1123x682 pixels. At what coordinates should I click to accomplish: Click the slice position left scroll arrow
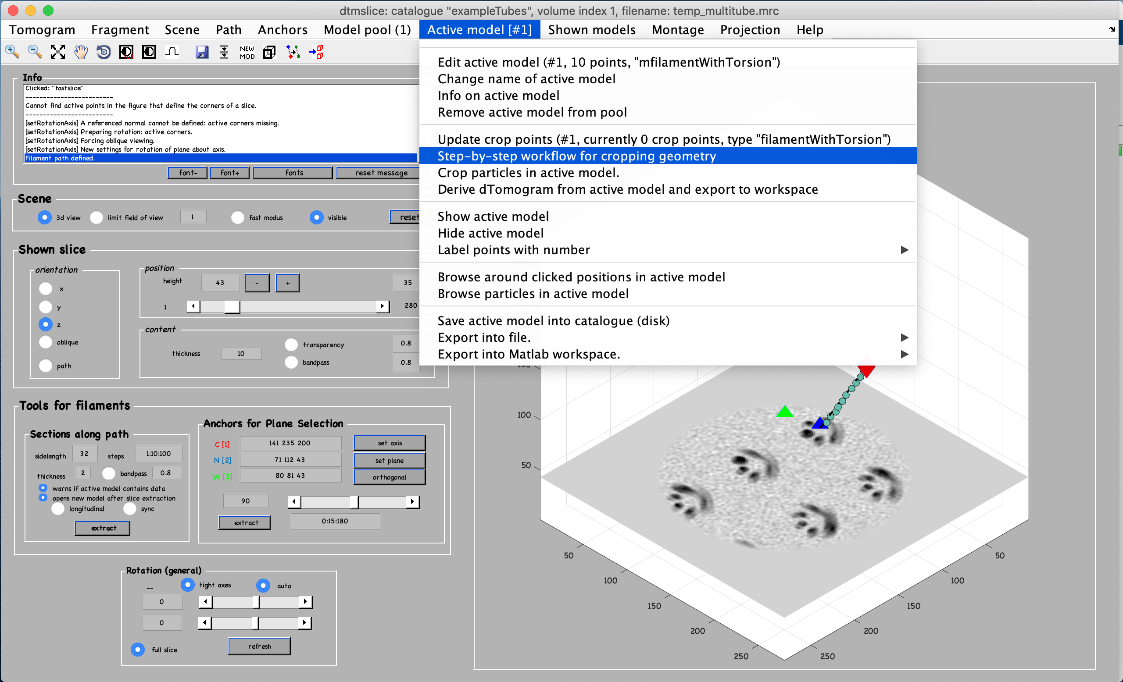pos(193,306)
